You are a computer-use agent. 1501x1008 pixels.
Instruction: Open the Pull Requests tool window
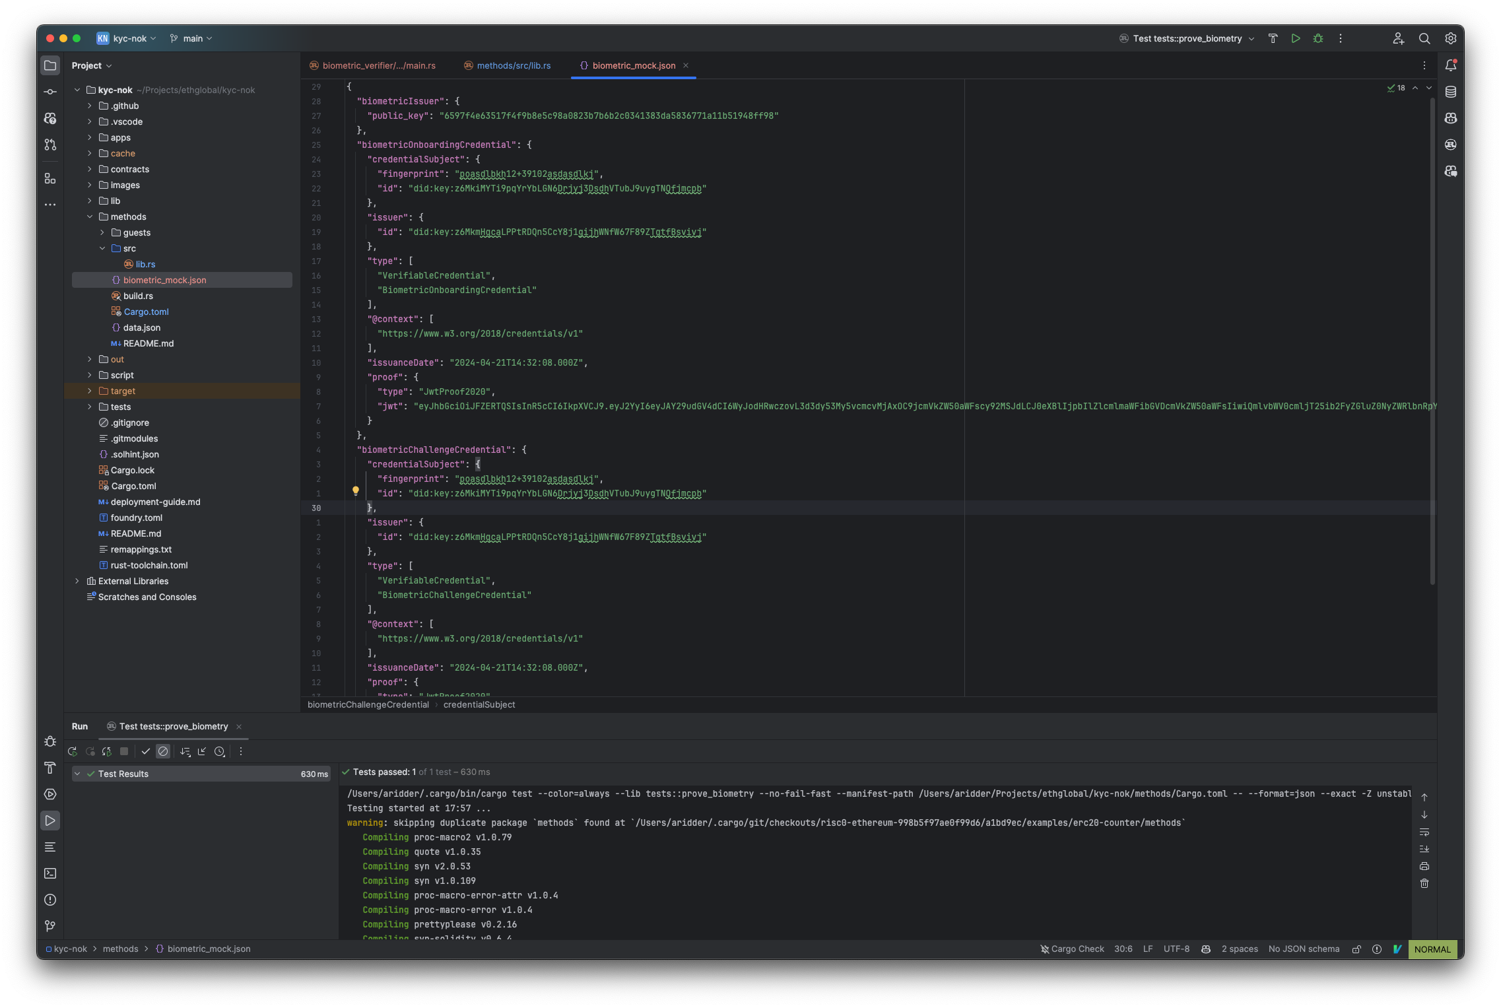(50, 145)
